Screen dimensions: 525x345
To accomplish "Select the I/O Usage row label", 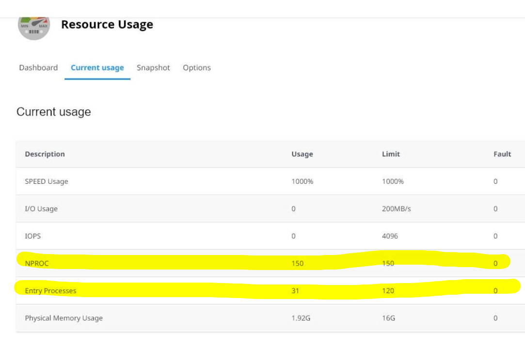I will pos(41,209).
